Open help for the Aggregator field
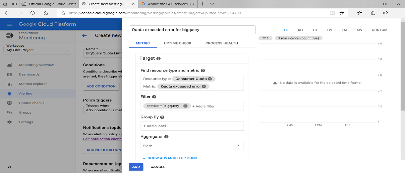The height and width of the screenshot is (173, 405). pos(166,137)
